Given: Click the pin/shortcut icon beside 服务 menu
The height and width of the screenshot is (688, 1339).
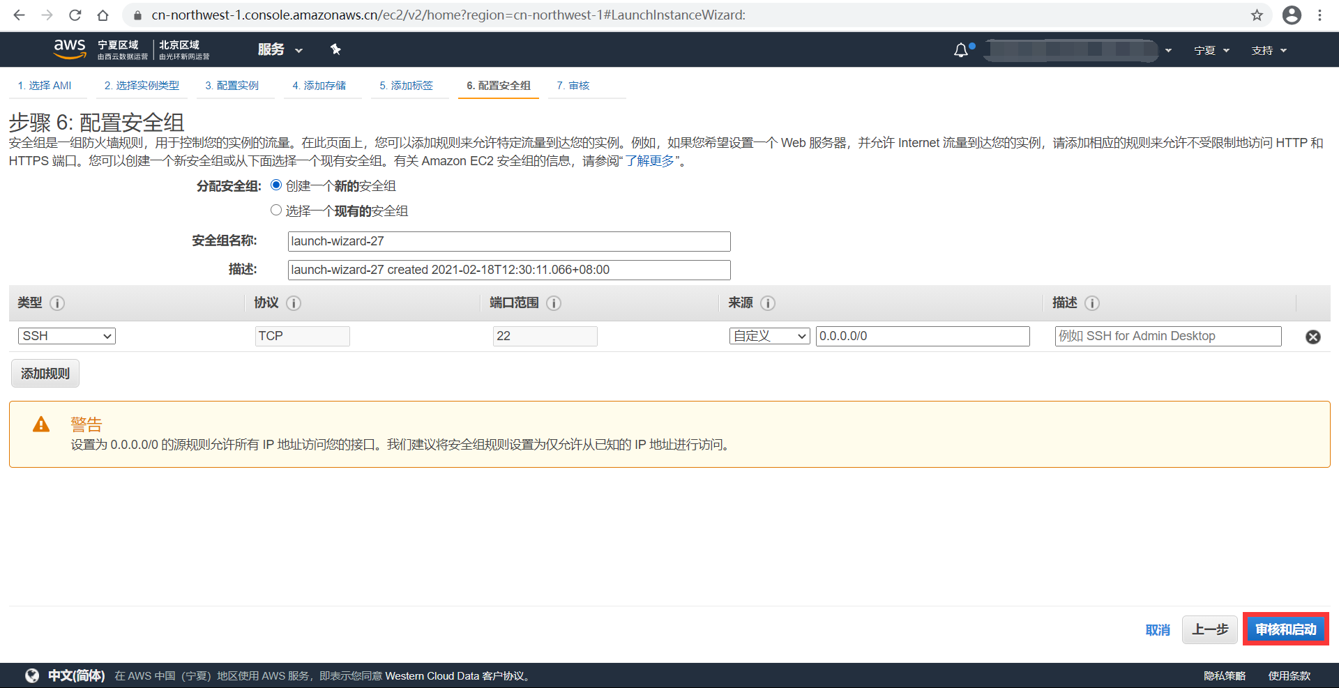Looking at the screenshot, I should 335,49.
